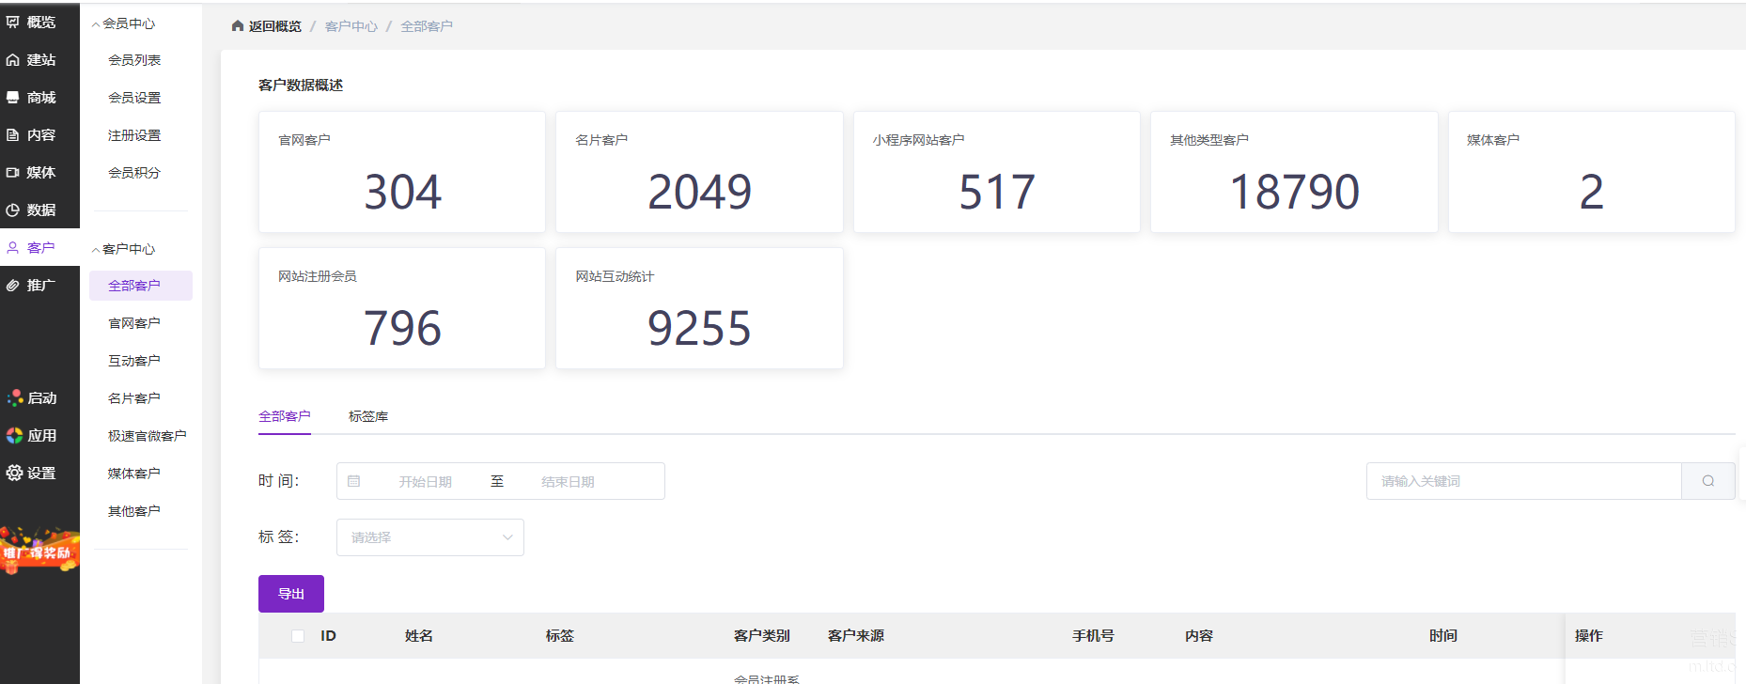This screenshot has width=1746, height=684.
Task: Click the home icon in breadcrumb
Action: pos(238,26)
